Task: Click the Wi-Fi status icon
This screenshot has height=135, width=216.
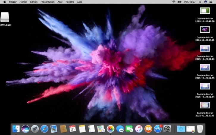Action: click(173, 2)
